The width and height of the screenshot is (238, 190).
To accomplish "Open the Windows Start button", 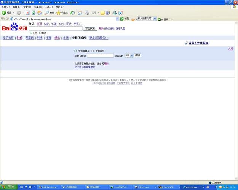I will [9, 187].
